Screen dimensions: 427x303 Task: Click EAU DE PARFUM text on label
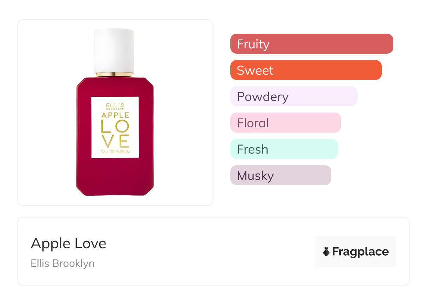(x=115, y=151)
